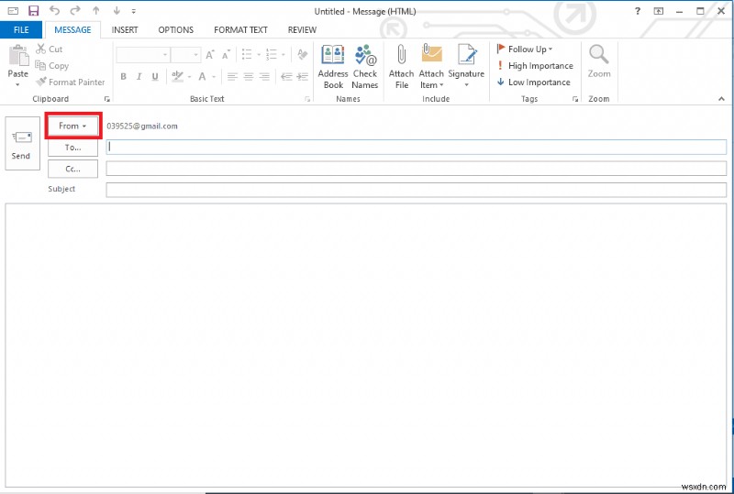Copy the selection
The height and width of the screenshot is (494, 734).
52,65
